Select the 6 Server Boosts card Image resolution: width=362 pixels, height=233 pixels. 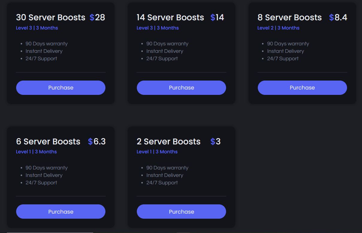coord(60,177)
